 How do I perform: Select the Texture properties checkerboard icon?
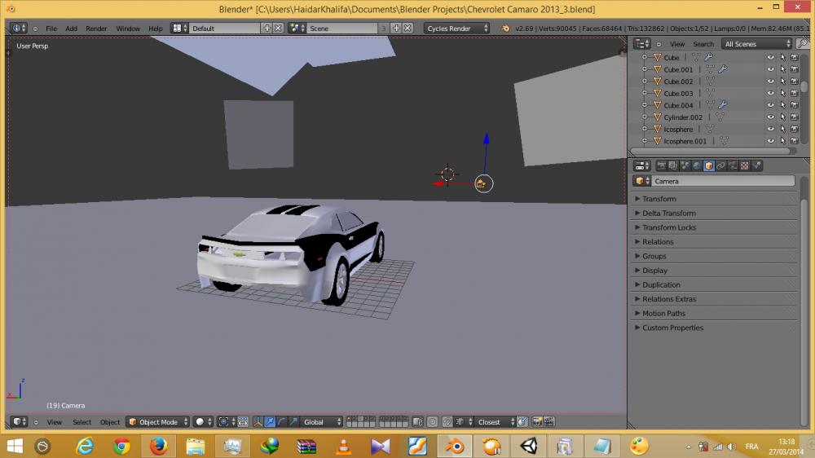[x=744, y=165]
